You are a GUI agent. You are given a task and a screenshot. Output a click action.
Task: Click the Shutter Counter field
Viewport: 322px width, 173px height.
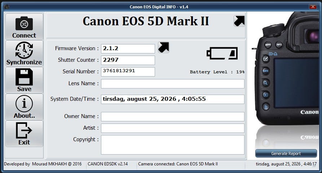point(128,60)
